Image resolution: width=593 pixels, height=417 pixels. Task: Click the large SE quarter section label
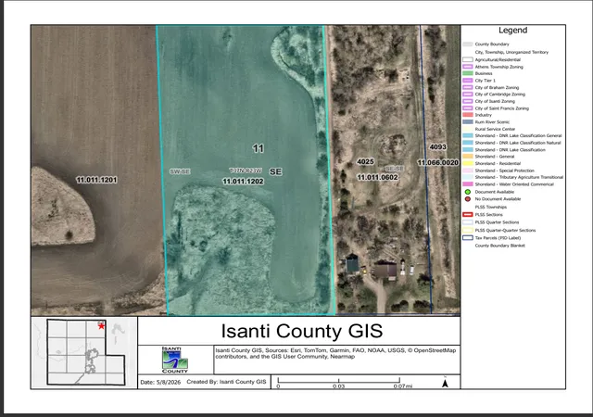(x=276, y=171)
